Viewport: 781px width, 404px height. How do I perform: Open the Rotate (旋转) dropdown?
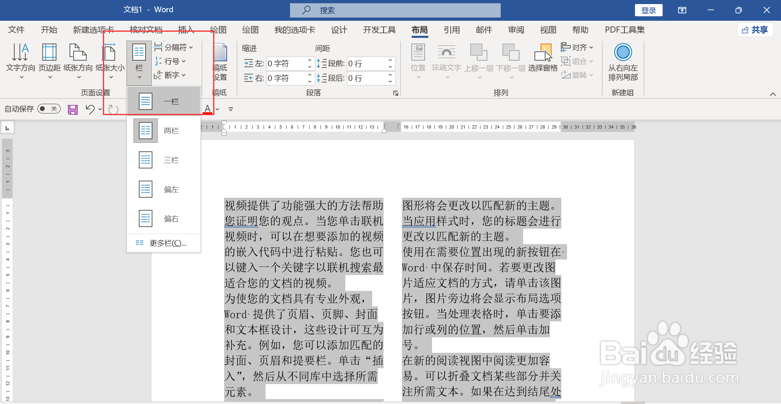tap(577, 75)
